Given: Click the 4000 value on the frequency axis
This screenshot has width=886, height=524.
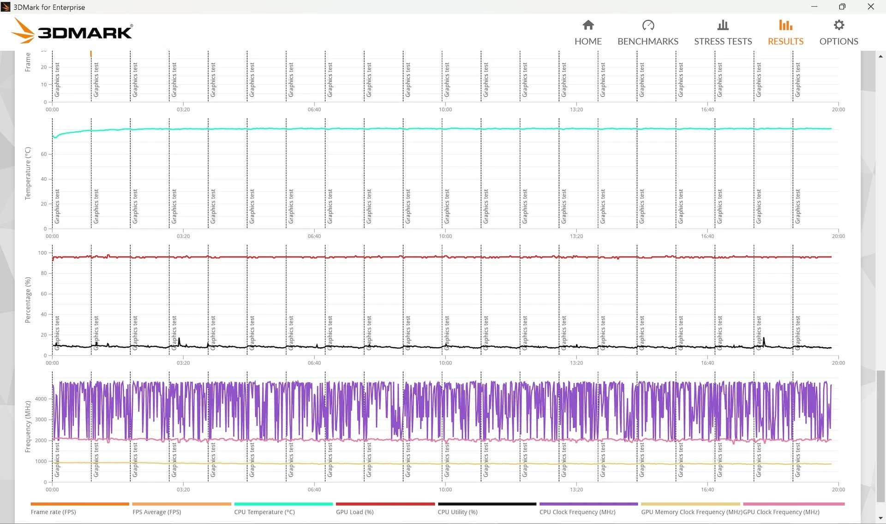Looking at the screenshot, I should (x=41, y=399).
